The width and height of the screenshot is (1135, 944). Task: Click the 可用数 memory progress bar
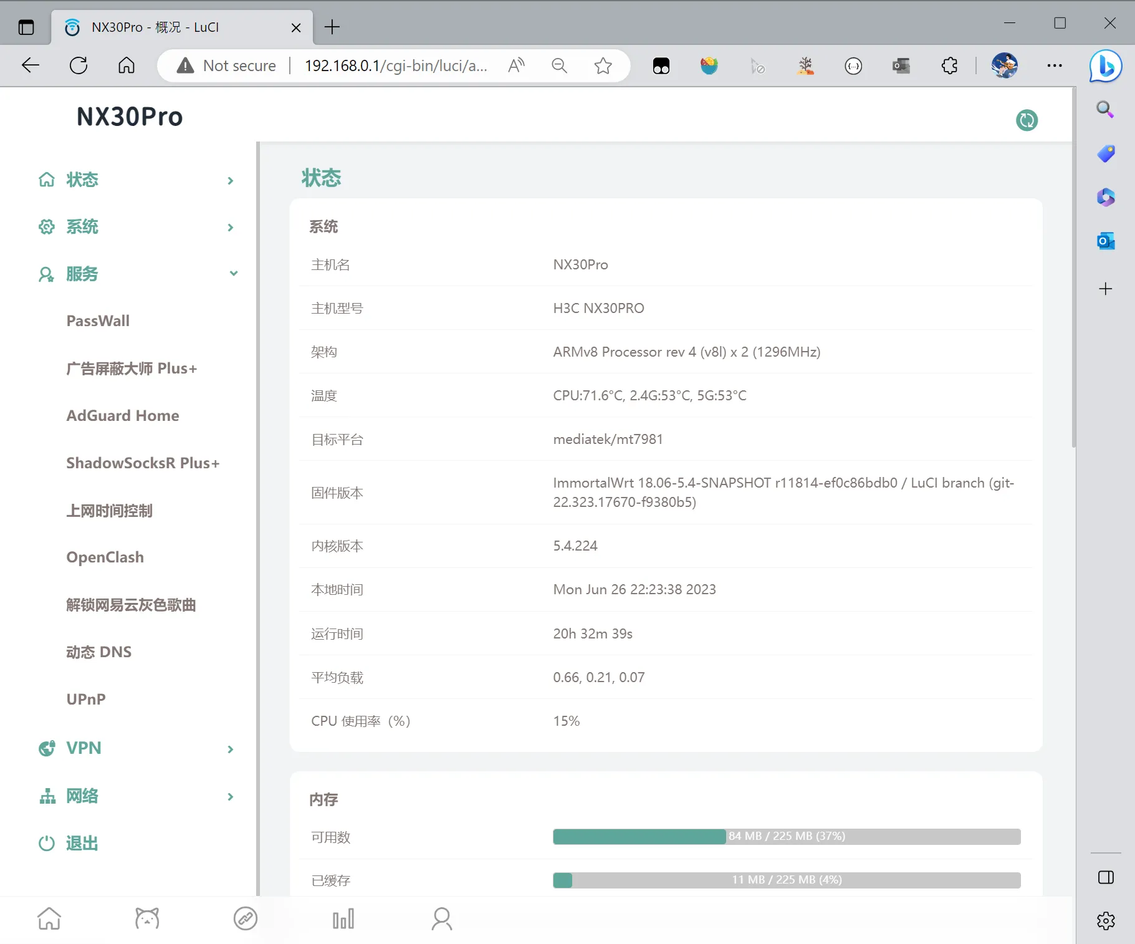[786, 836]
